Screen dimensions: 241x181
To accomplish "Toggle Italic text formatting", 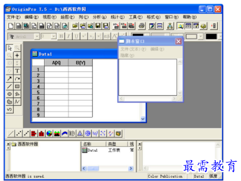I will [x=69, y=37].
